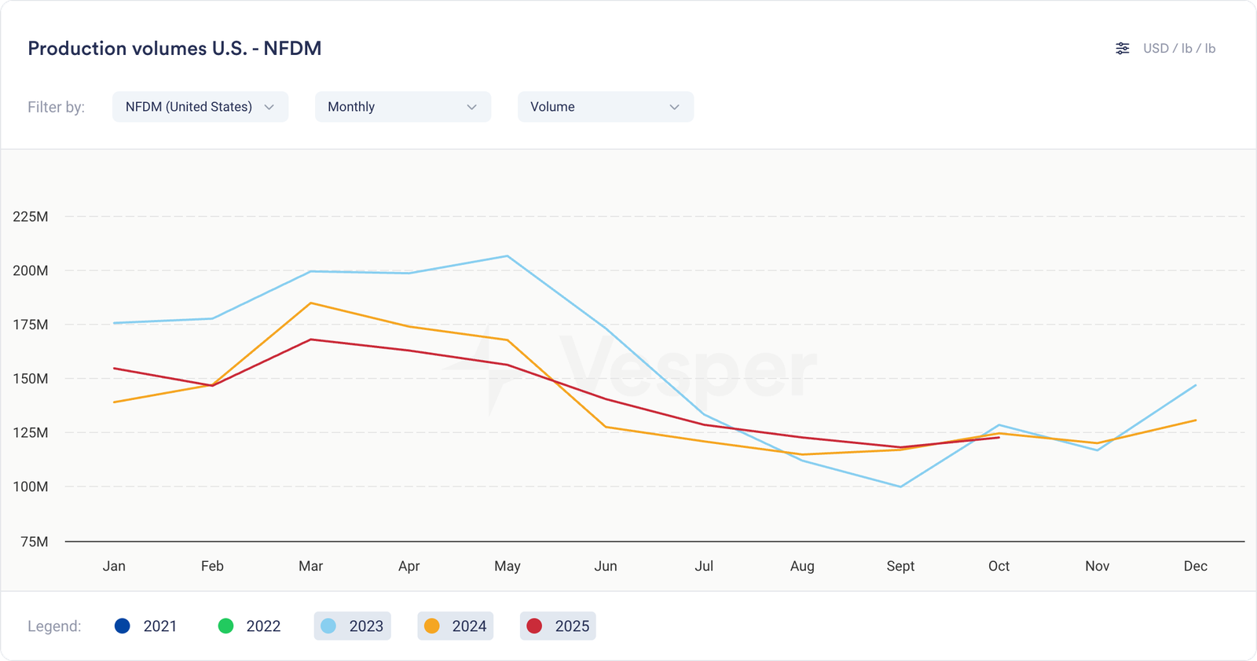Enable the 2021 series in legend

click(x=146, y=626)
